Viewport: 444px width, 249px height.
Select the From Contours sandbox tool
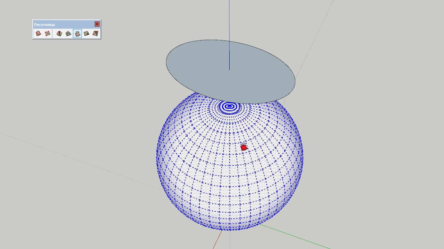[39, 34]
